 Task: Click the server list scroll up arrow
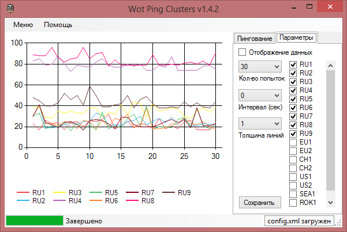331,66
